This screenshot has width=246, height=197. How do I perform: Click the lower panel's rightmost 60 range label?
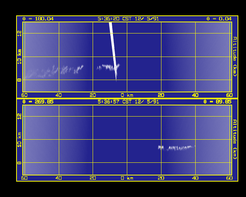coord(229,178)
